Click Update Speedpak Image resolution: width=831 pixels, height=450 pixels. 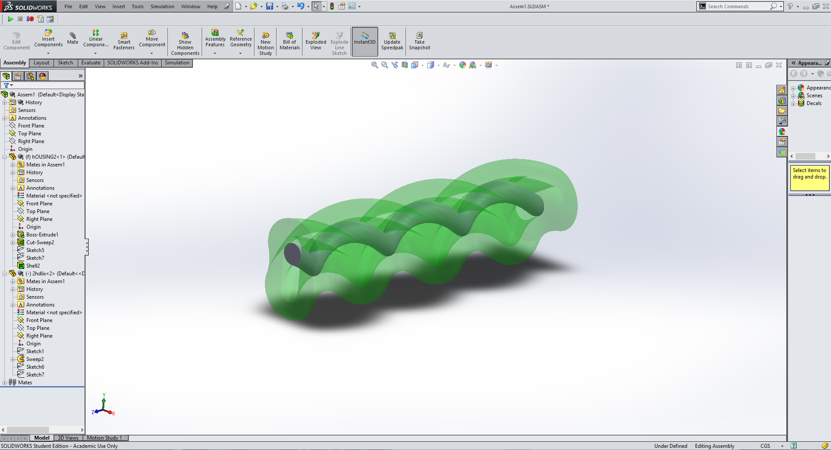(392, 41)
